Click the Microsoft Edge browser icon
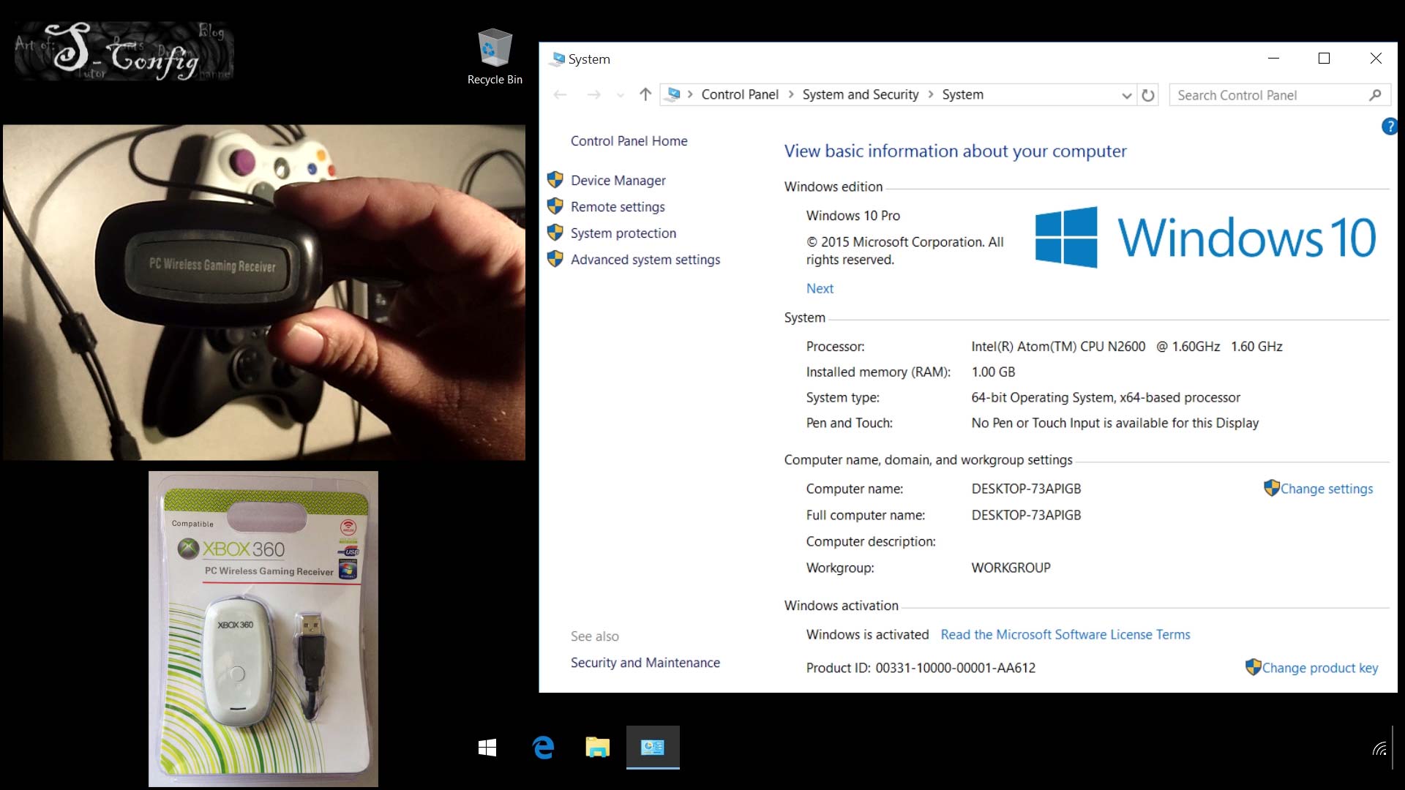This screenshot has width=1405, height=790. click(544, 748)
